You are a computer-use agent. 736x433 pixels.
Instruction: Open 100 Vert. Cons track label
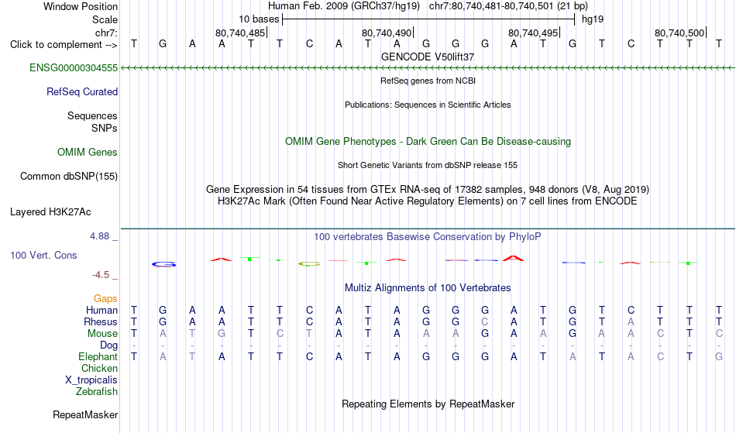click(43, 255)
